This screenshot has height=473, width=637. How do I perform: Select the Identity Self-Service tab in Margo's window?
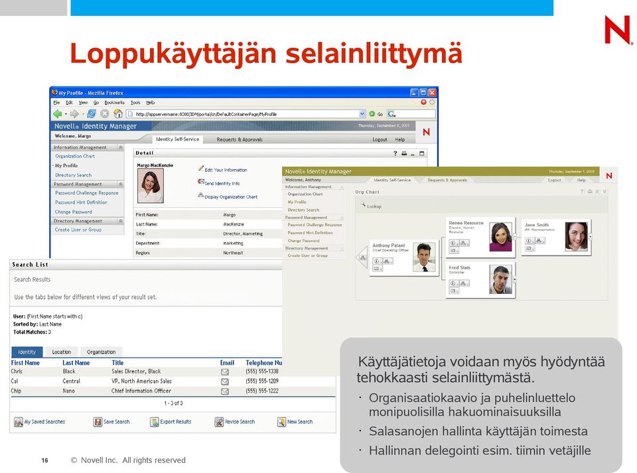[178, 139]
